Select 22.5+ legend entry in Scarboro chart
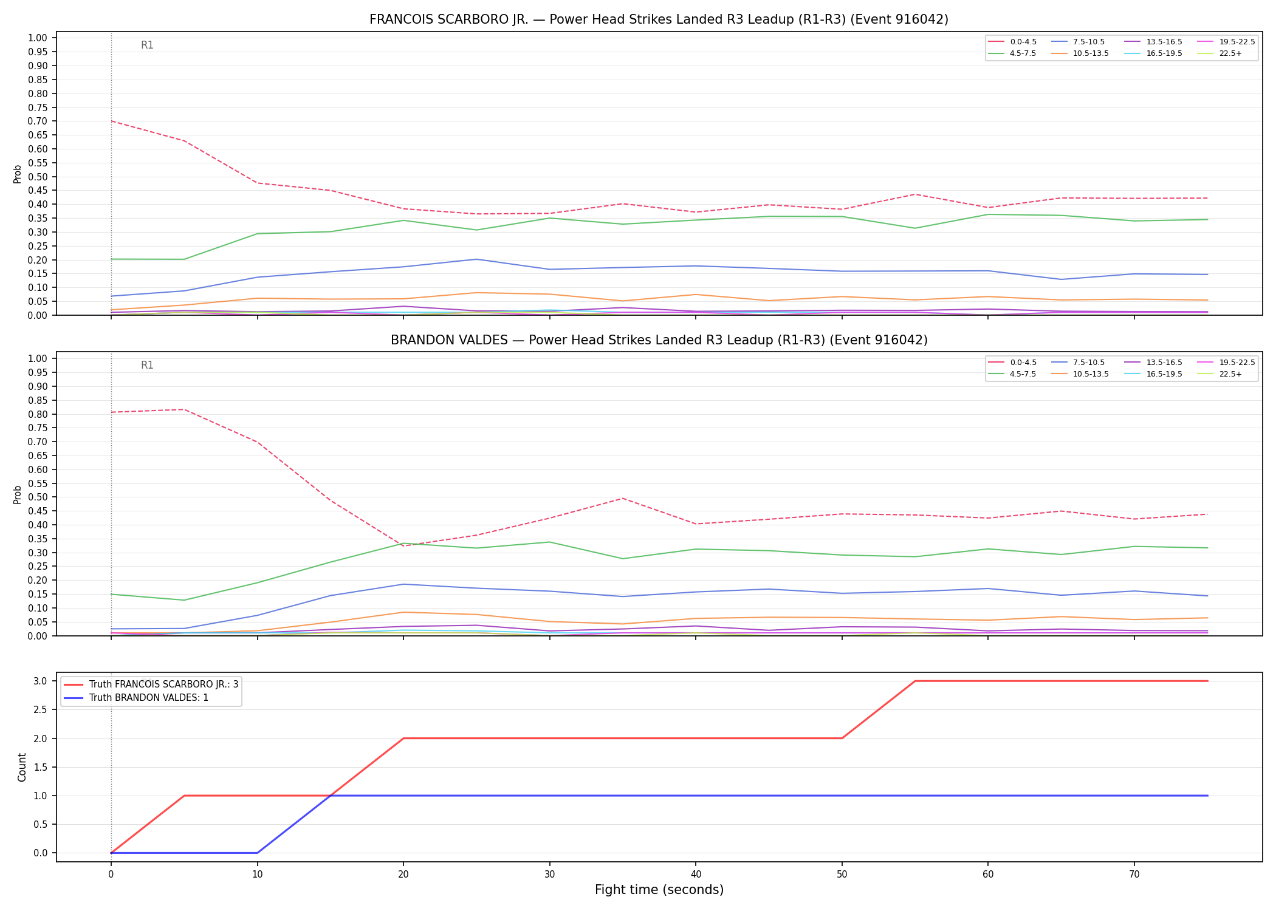Viewport: 1276px width, 911px height. 1220,53
